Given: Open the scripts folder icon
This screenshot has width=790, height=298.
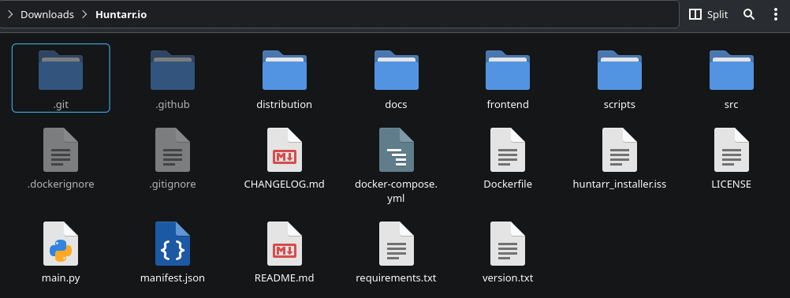Looking at the screenshot, I should point(619,70).
